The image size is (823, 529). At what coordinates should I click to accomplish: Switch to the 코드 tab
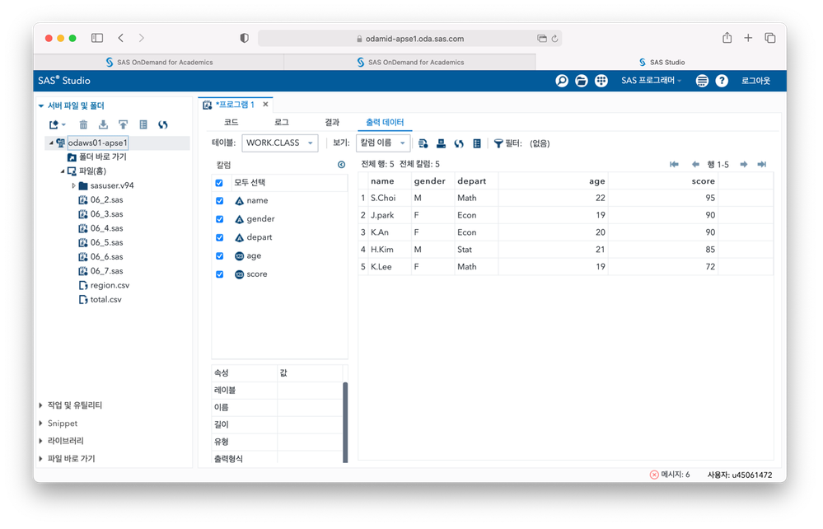231,122
